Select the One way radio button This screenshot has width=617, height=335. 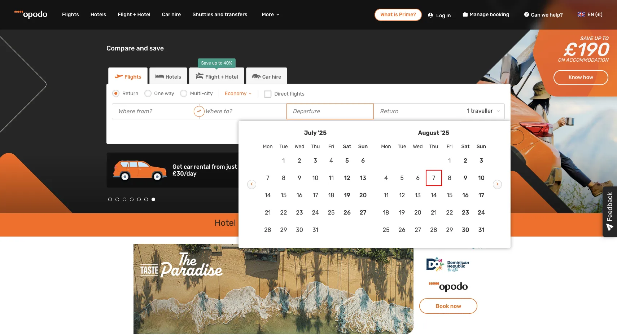coord(148,93)
